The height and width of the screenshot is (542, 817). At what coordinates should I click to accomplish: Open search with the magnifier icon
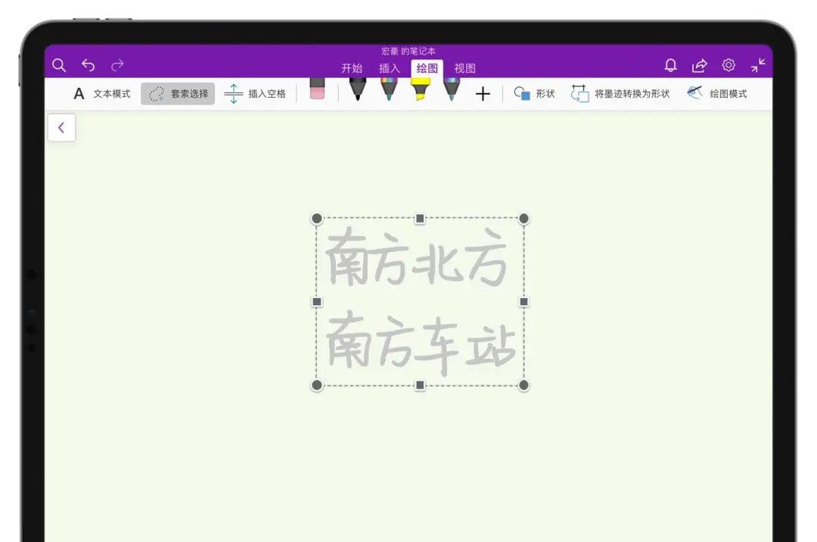(x=59, y=65)
